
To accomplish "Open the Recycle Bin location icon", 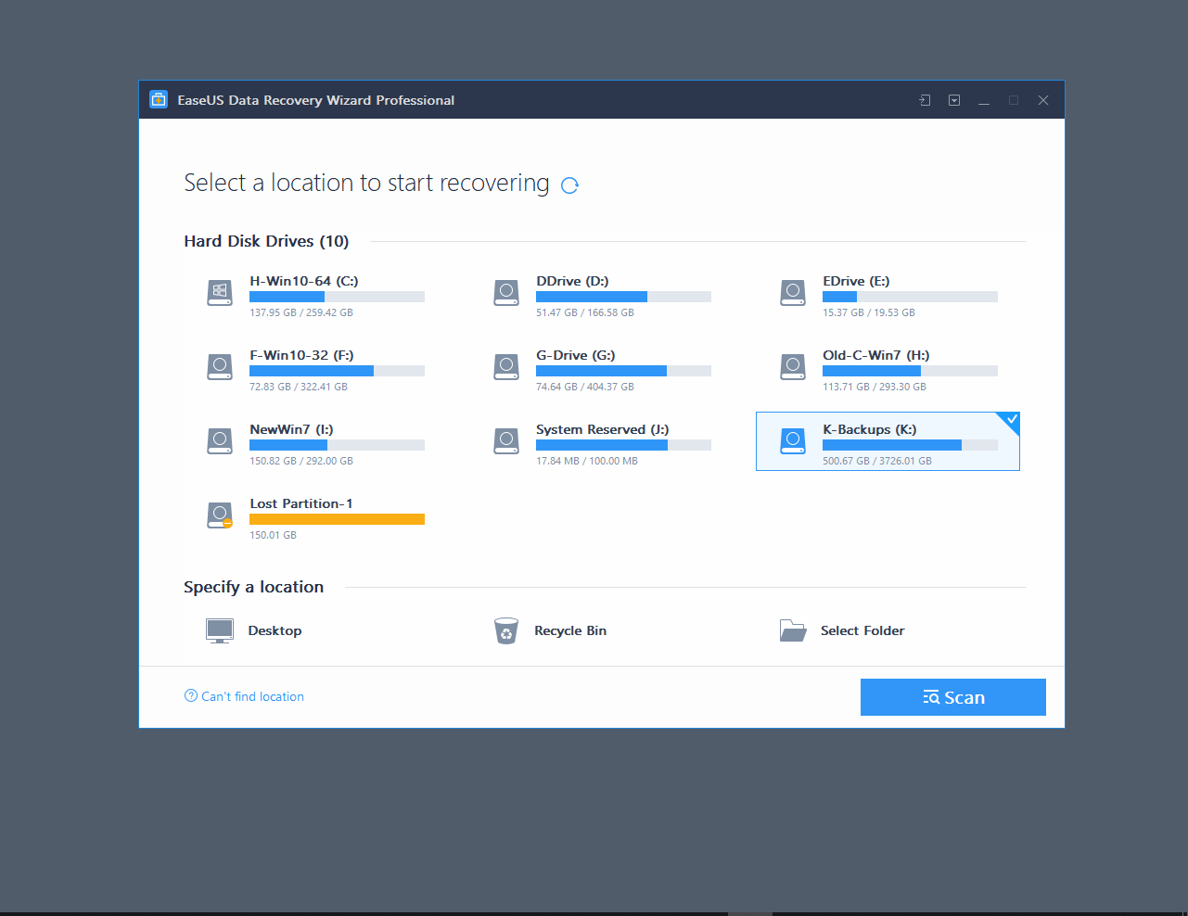I will [506, 630].
